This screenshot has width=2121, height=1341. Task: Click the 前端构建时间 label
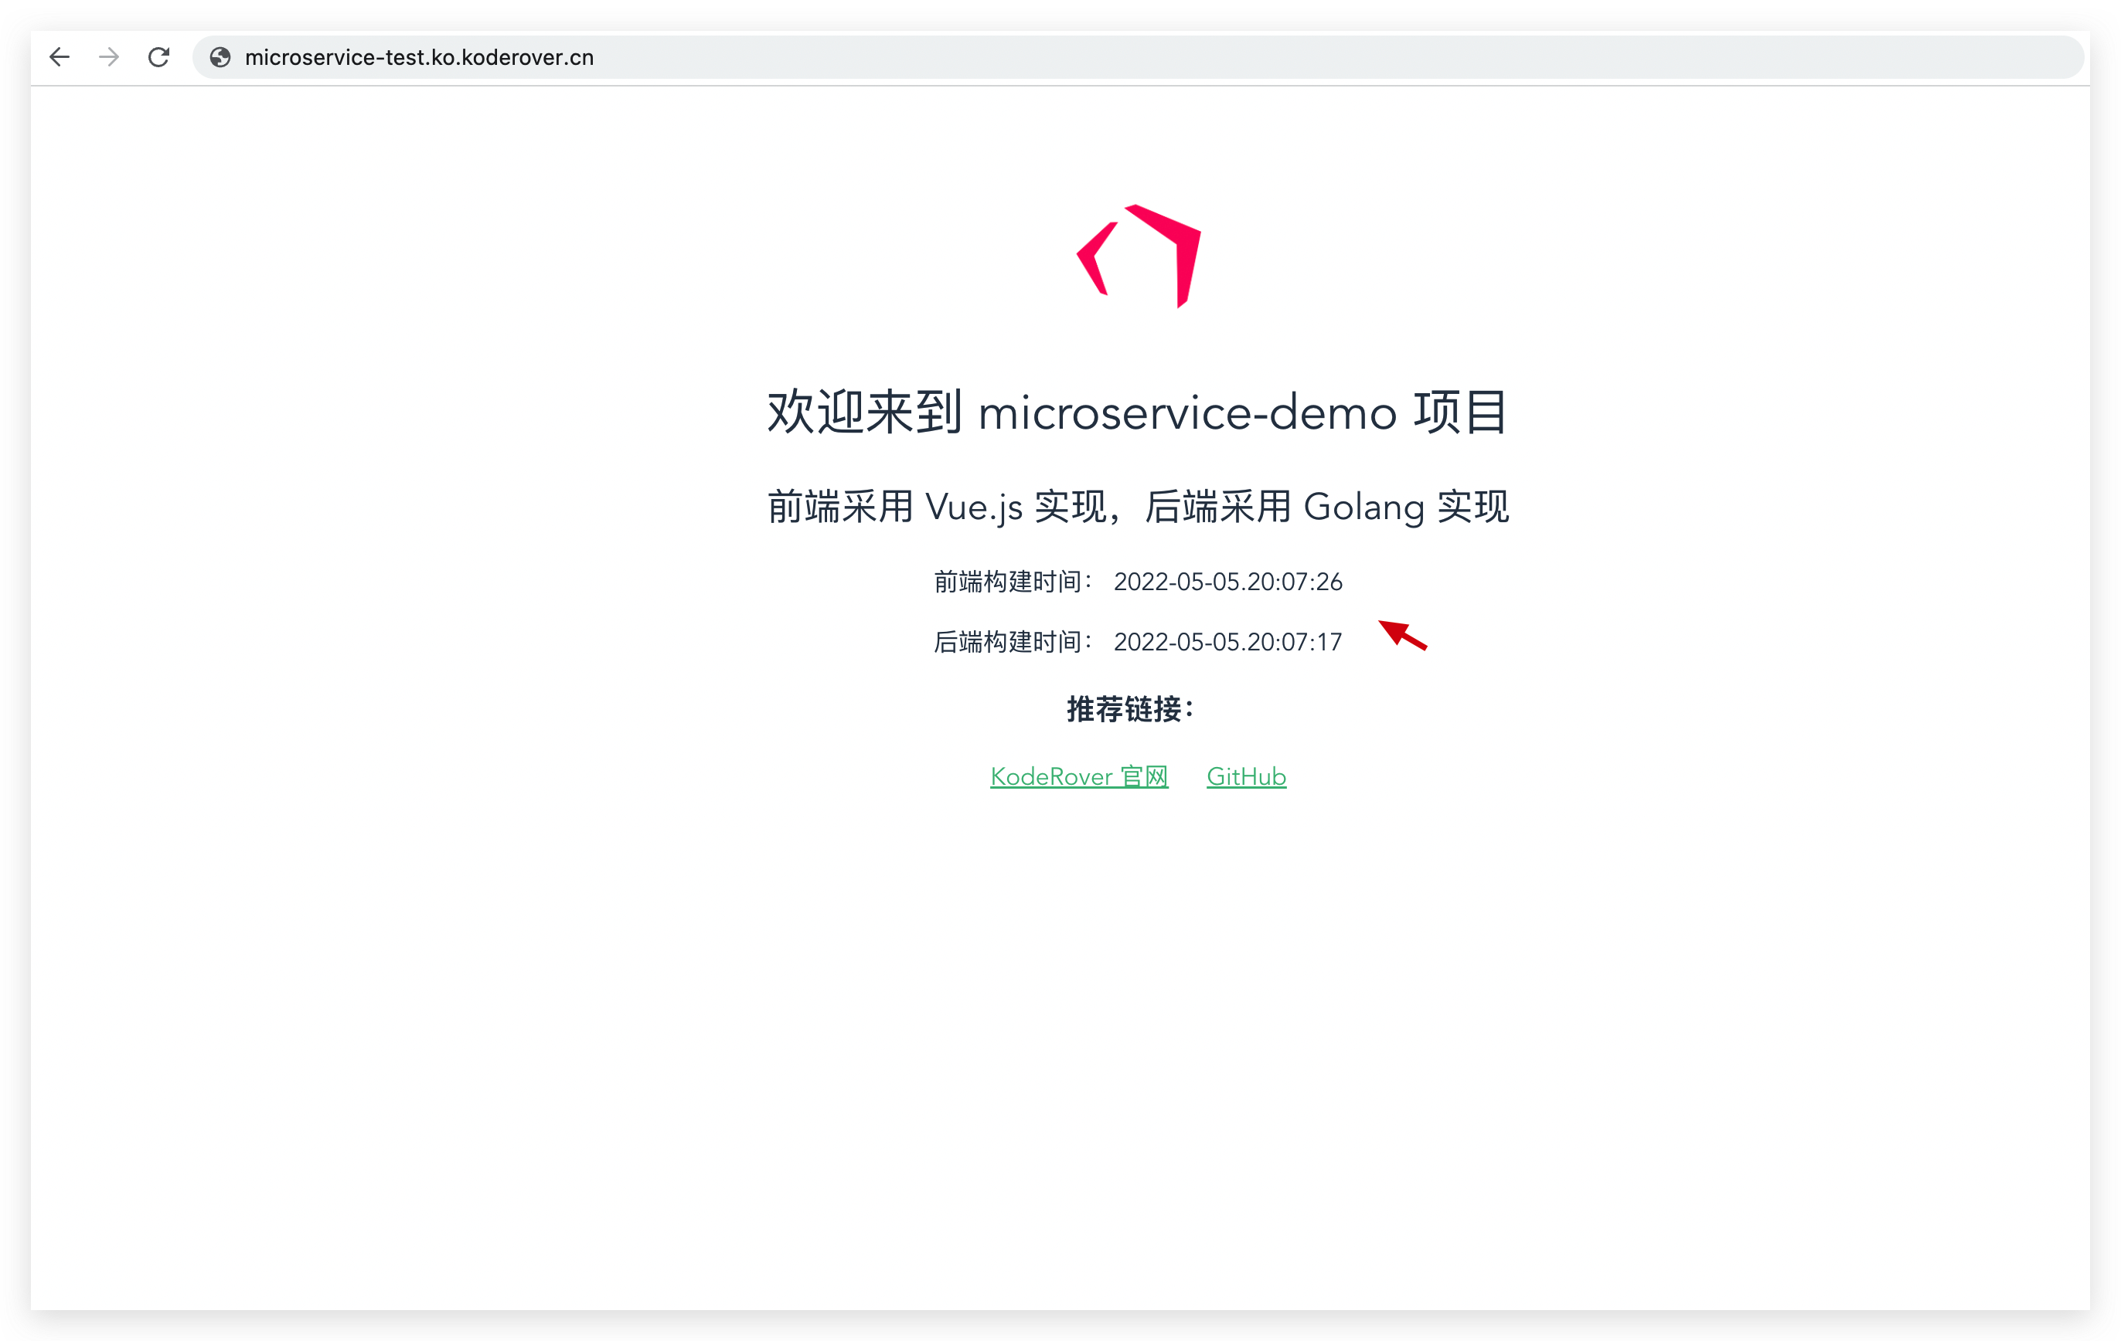tap(1011, 582)
